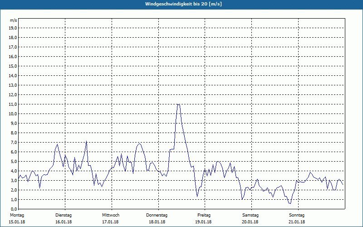The image size is (363, 227).
Task: Click the 12,0 axis value
Action: 13,95
